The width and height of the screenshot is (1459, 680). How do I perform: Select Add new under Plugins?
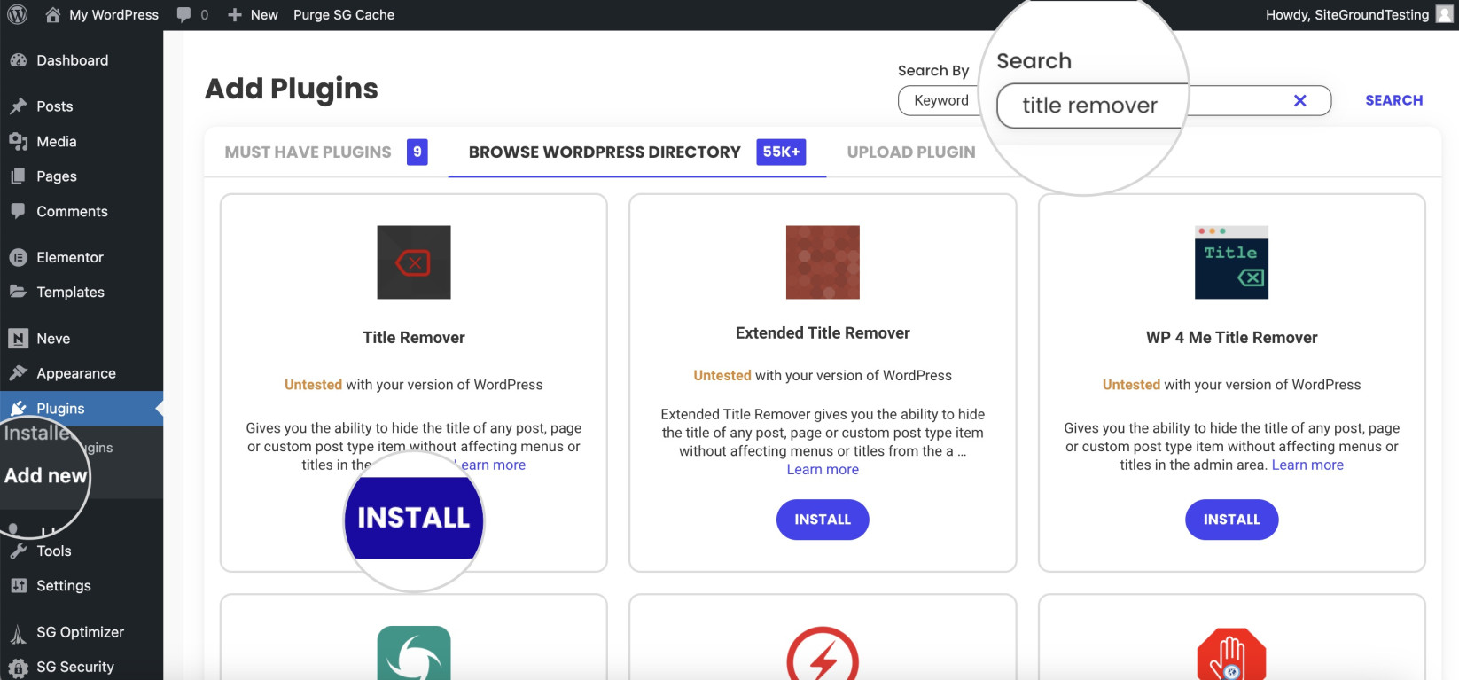pos(46,475)
